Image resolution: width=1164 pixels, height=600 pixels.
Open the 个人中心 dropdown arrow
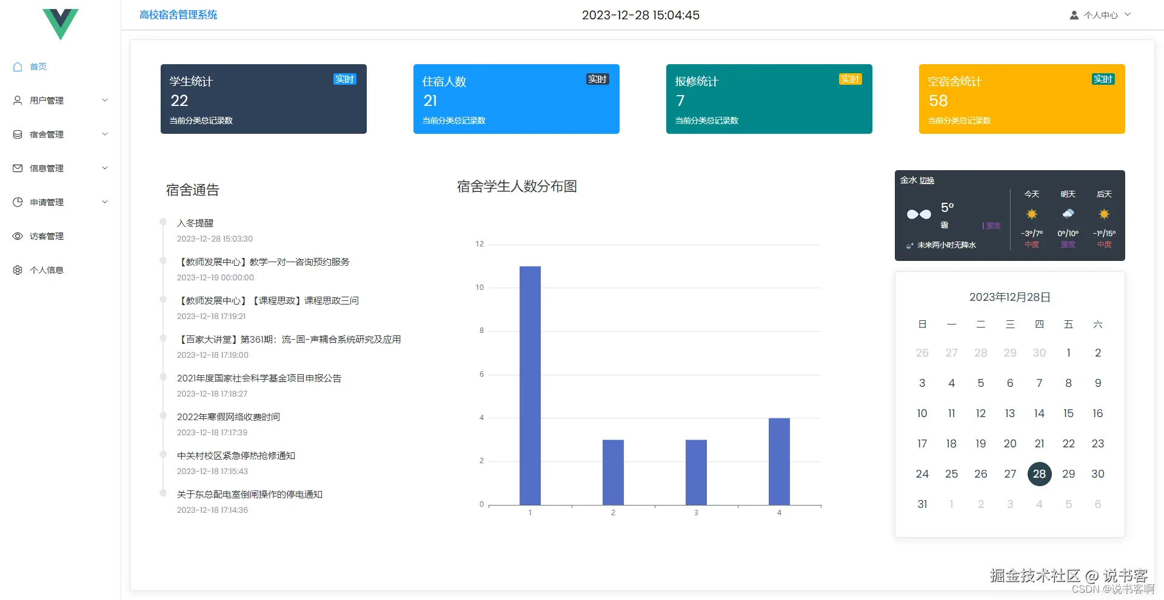click(x=1128, y=15)
